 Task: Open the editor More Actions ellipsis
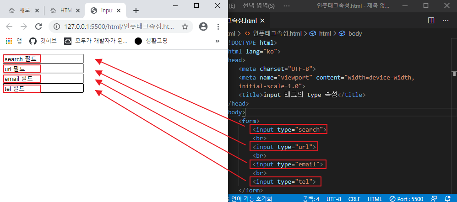coord(446,21)
